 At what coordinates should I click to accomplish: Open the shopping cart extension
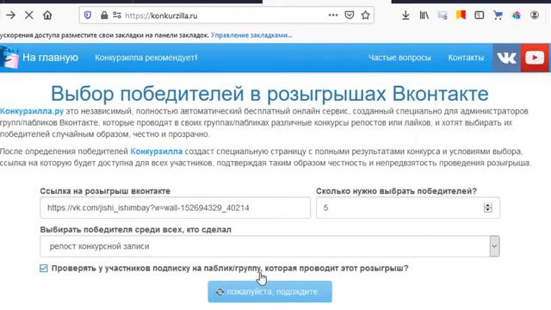(498, 15)
